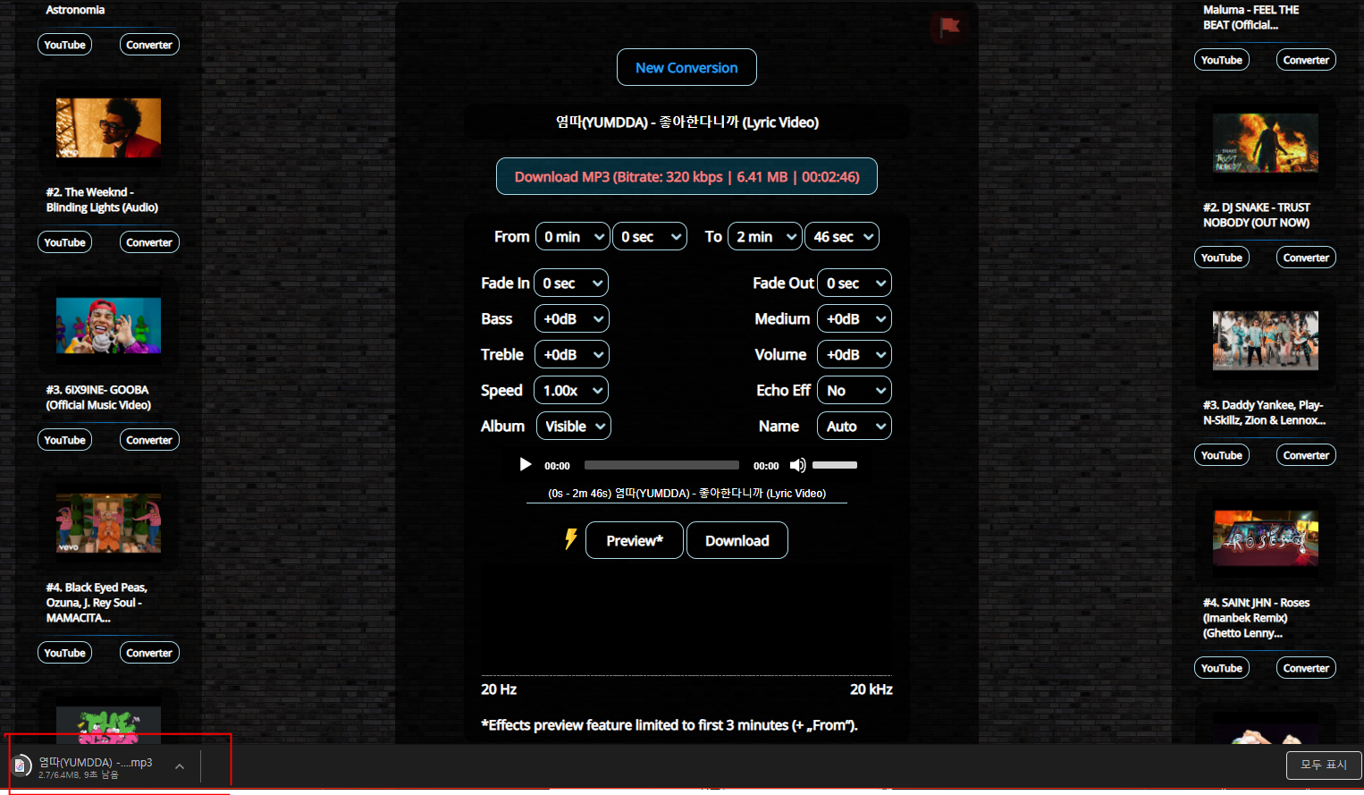Click the 20 Hz spectrum label
This screenshot has width=1364, height=795.
[x=499, y=689]
